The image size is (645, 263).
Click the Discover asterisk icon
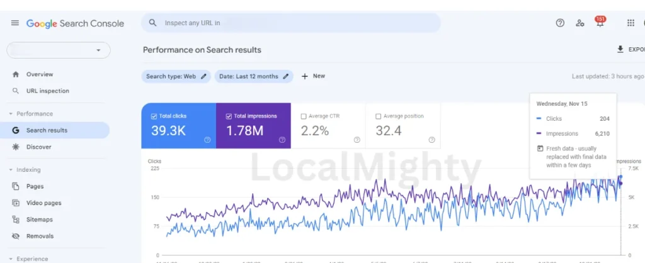point(16,147)
